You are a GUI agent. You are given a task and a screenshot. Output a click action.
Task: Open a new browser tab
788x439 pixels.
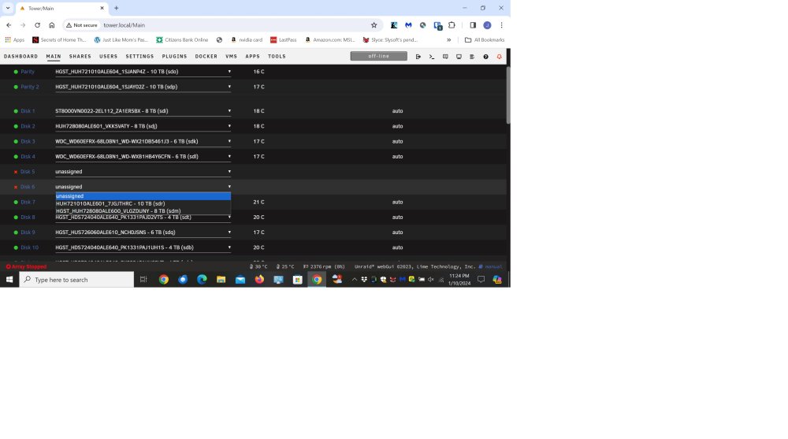tap(116, 8)
